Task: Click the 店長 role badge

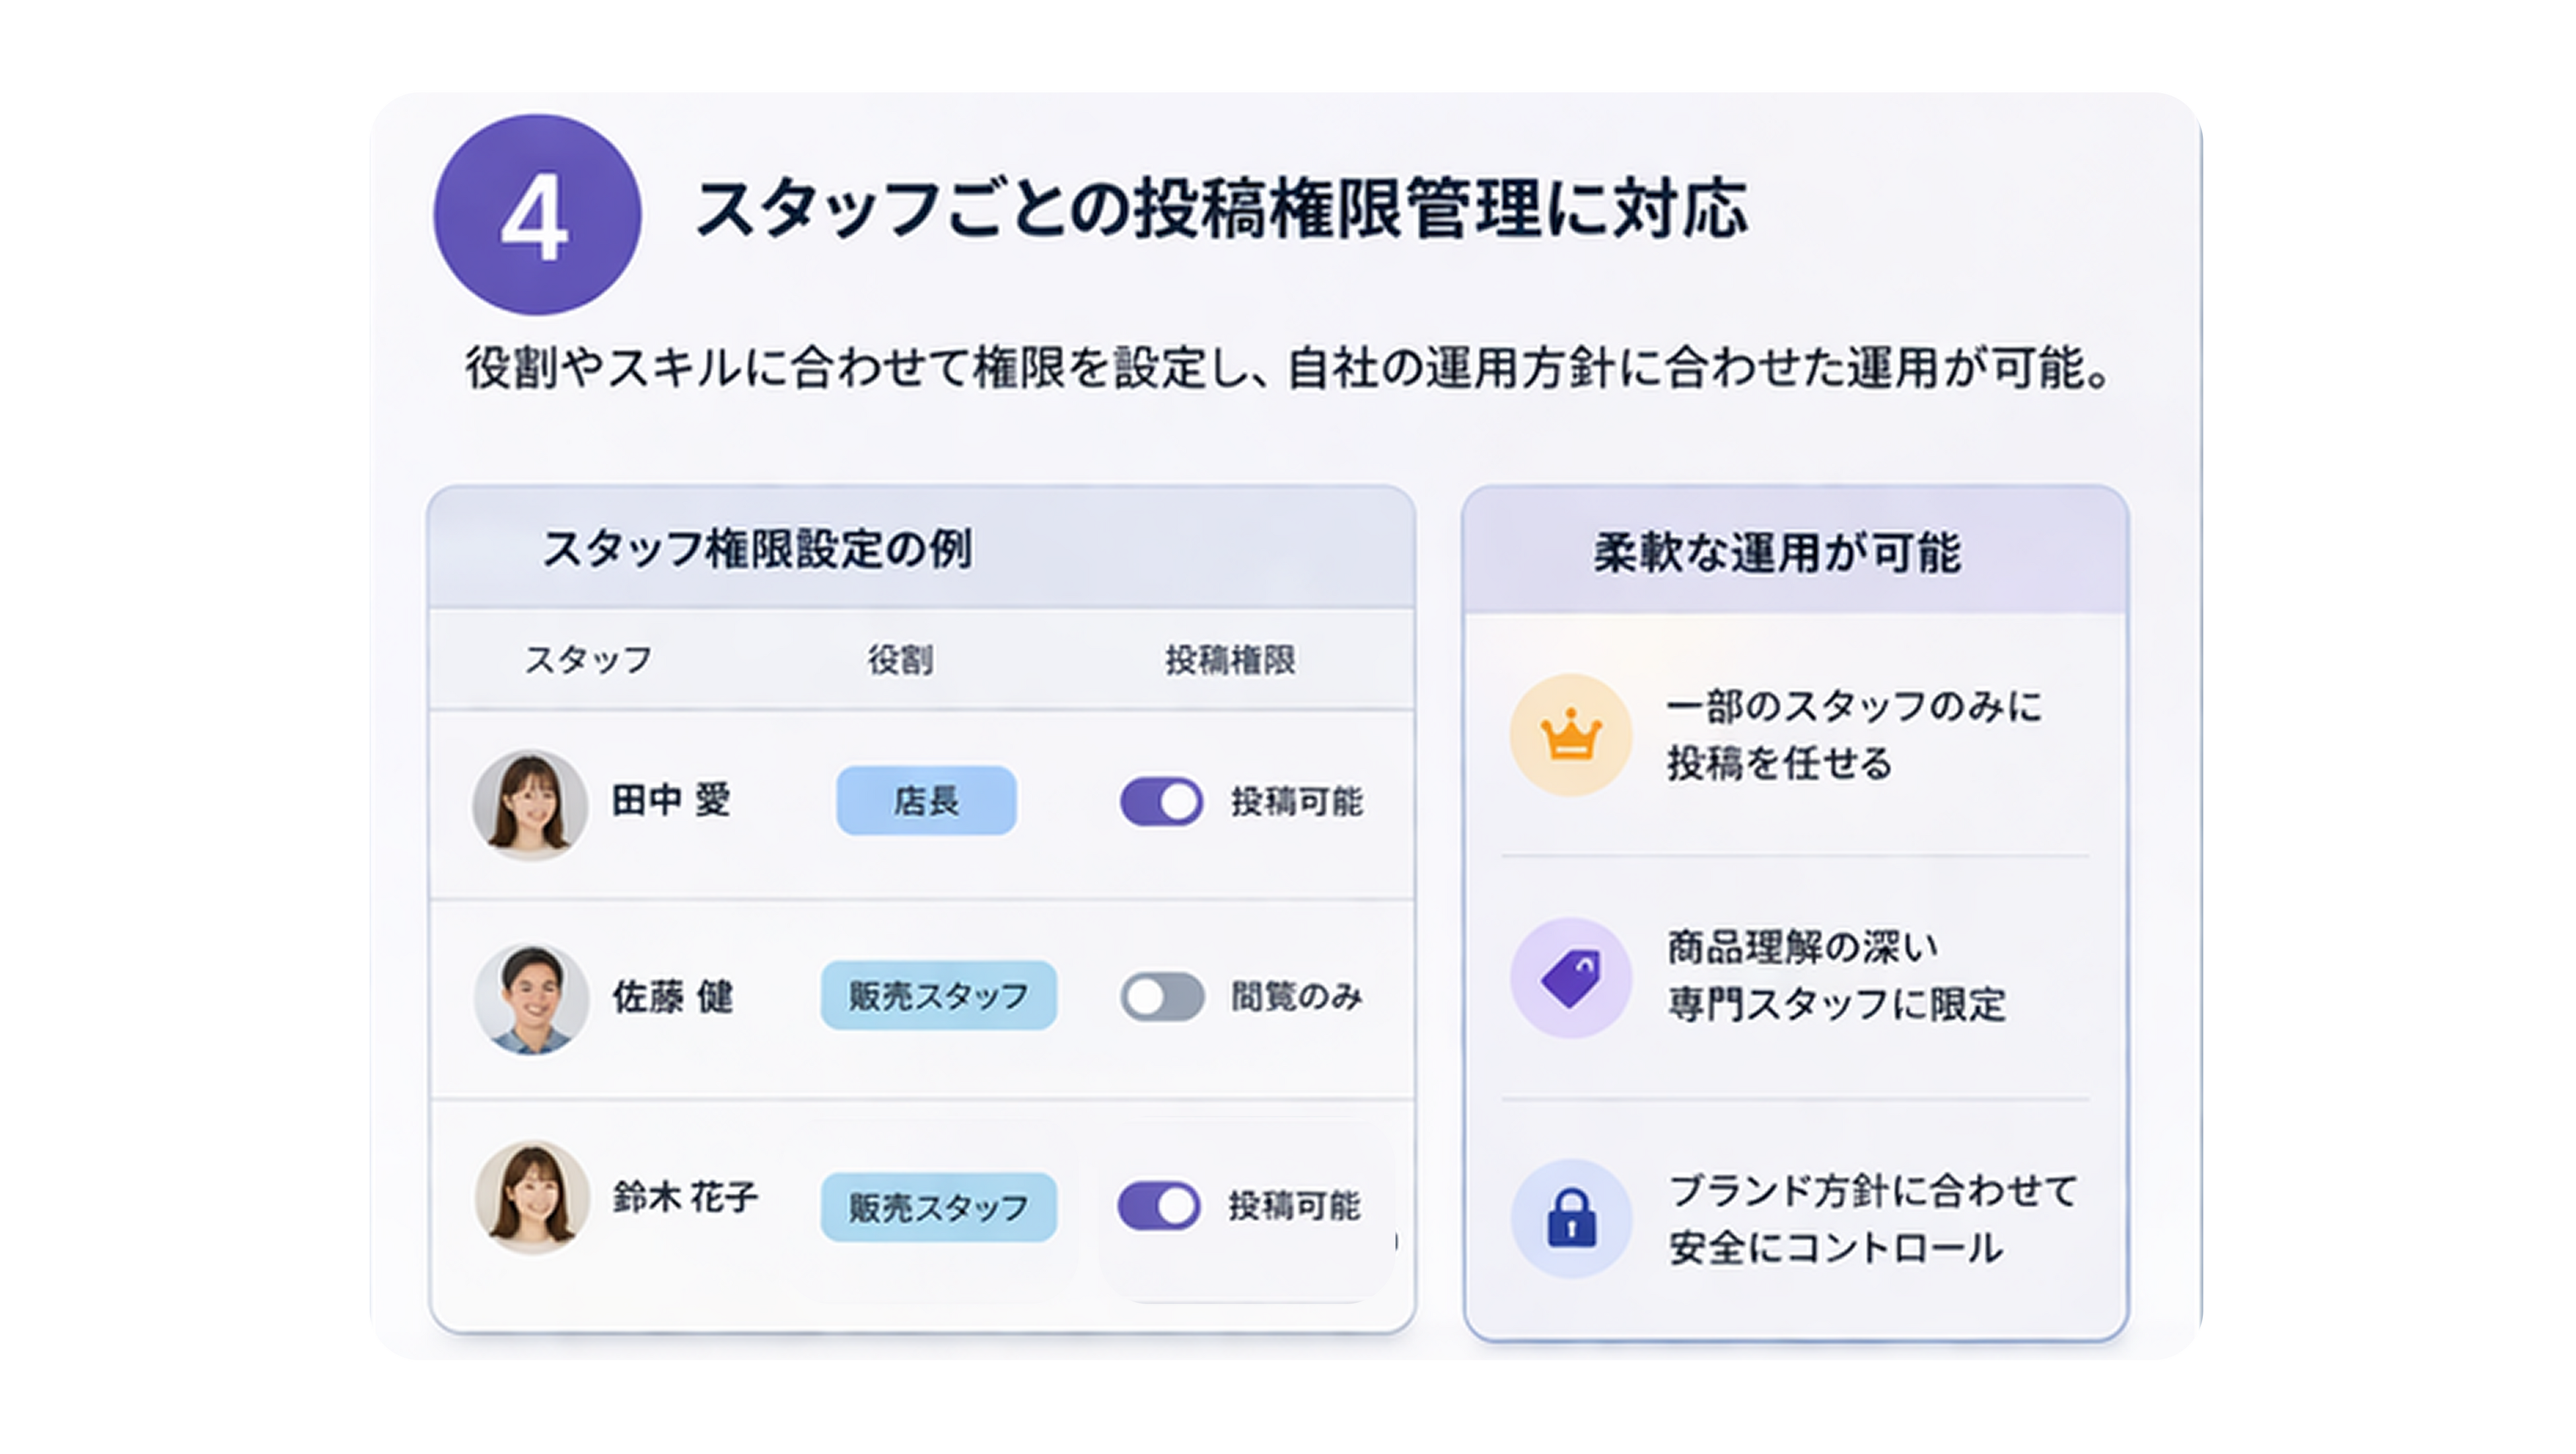Action: coord(926,800)
